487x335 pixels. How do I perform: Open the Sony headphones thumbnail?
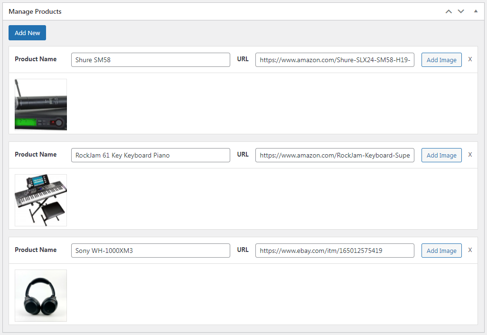[x=41, y=296]
